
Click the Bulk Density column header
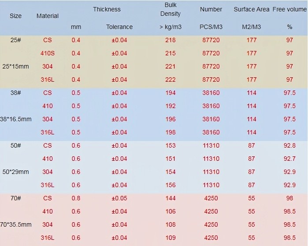pos(171,9)
